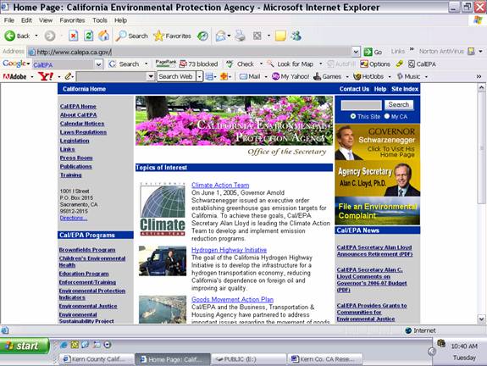
Task: Expand the address bar dropdown arrow
Action: pos(356,52)
